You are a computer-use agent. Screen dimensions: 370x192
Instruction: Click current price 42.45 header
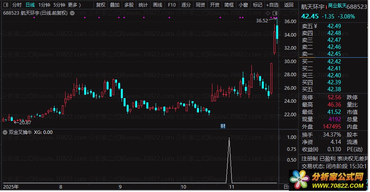pos(310,16)
